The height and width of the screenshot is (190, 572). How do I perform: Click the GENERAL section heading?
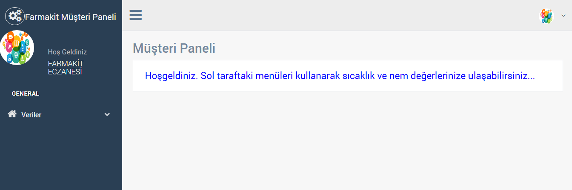(x=26, y=94)
